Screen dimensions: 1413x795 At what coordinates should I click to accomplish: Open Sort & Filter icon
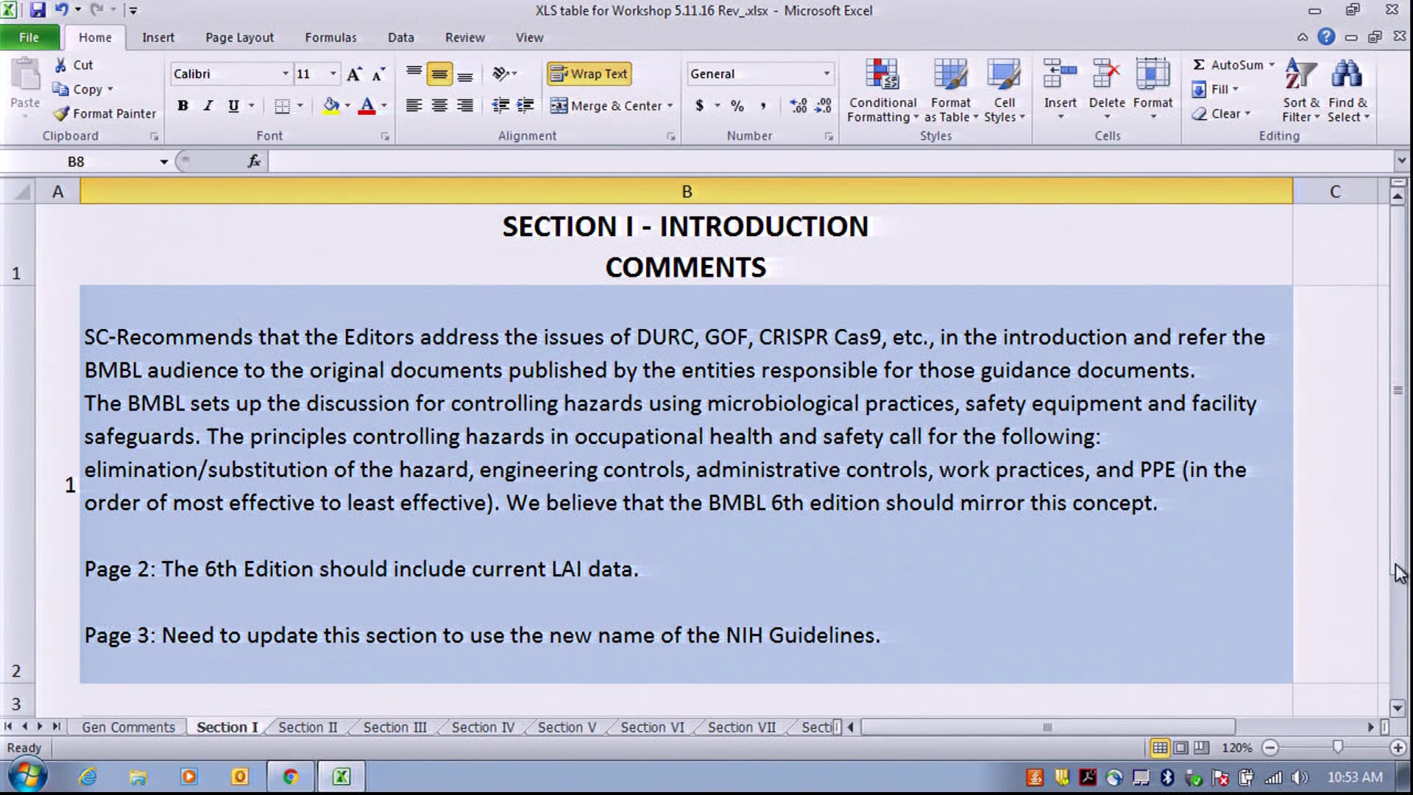coord(1300,74)
